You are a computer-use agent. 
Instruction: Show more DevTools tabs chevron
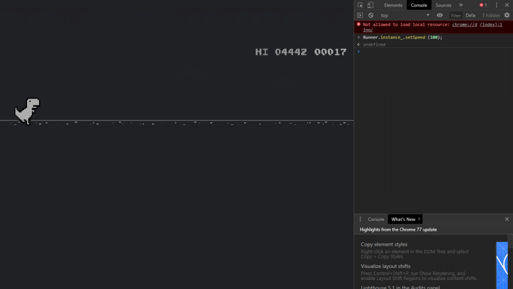coord(461,5)
